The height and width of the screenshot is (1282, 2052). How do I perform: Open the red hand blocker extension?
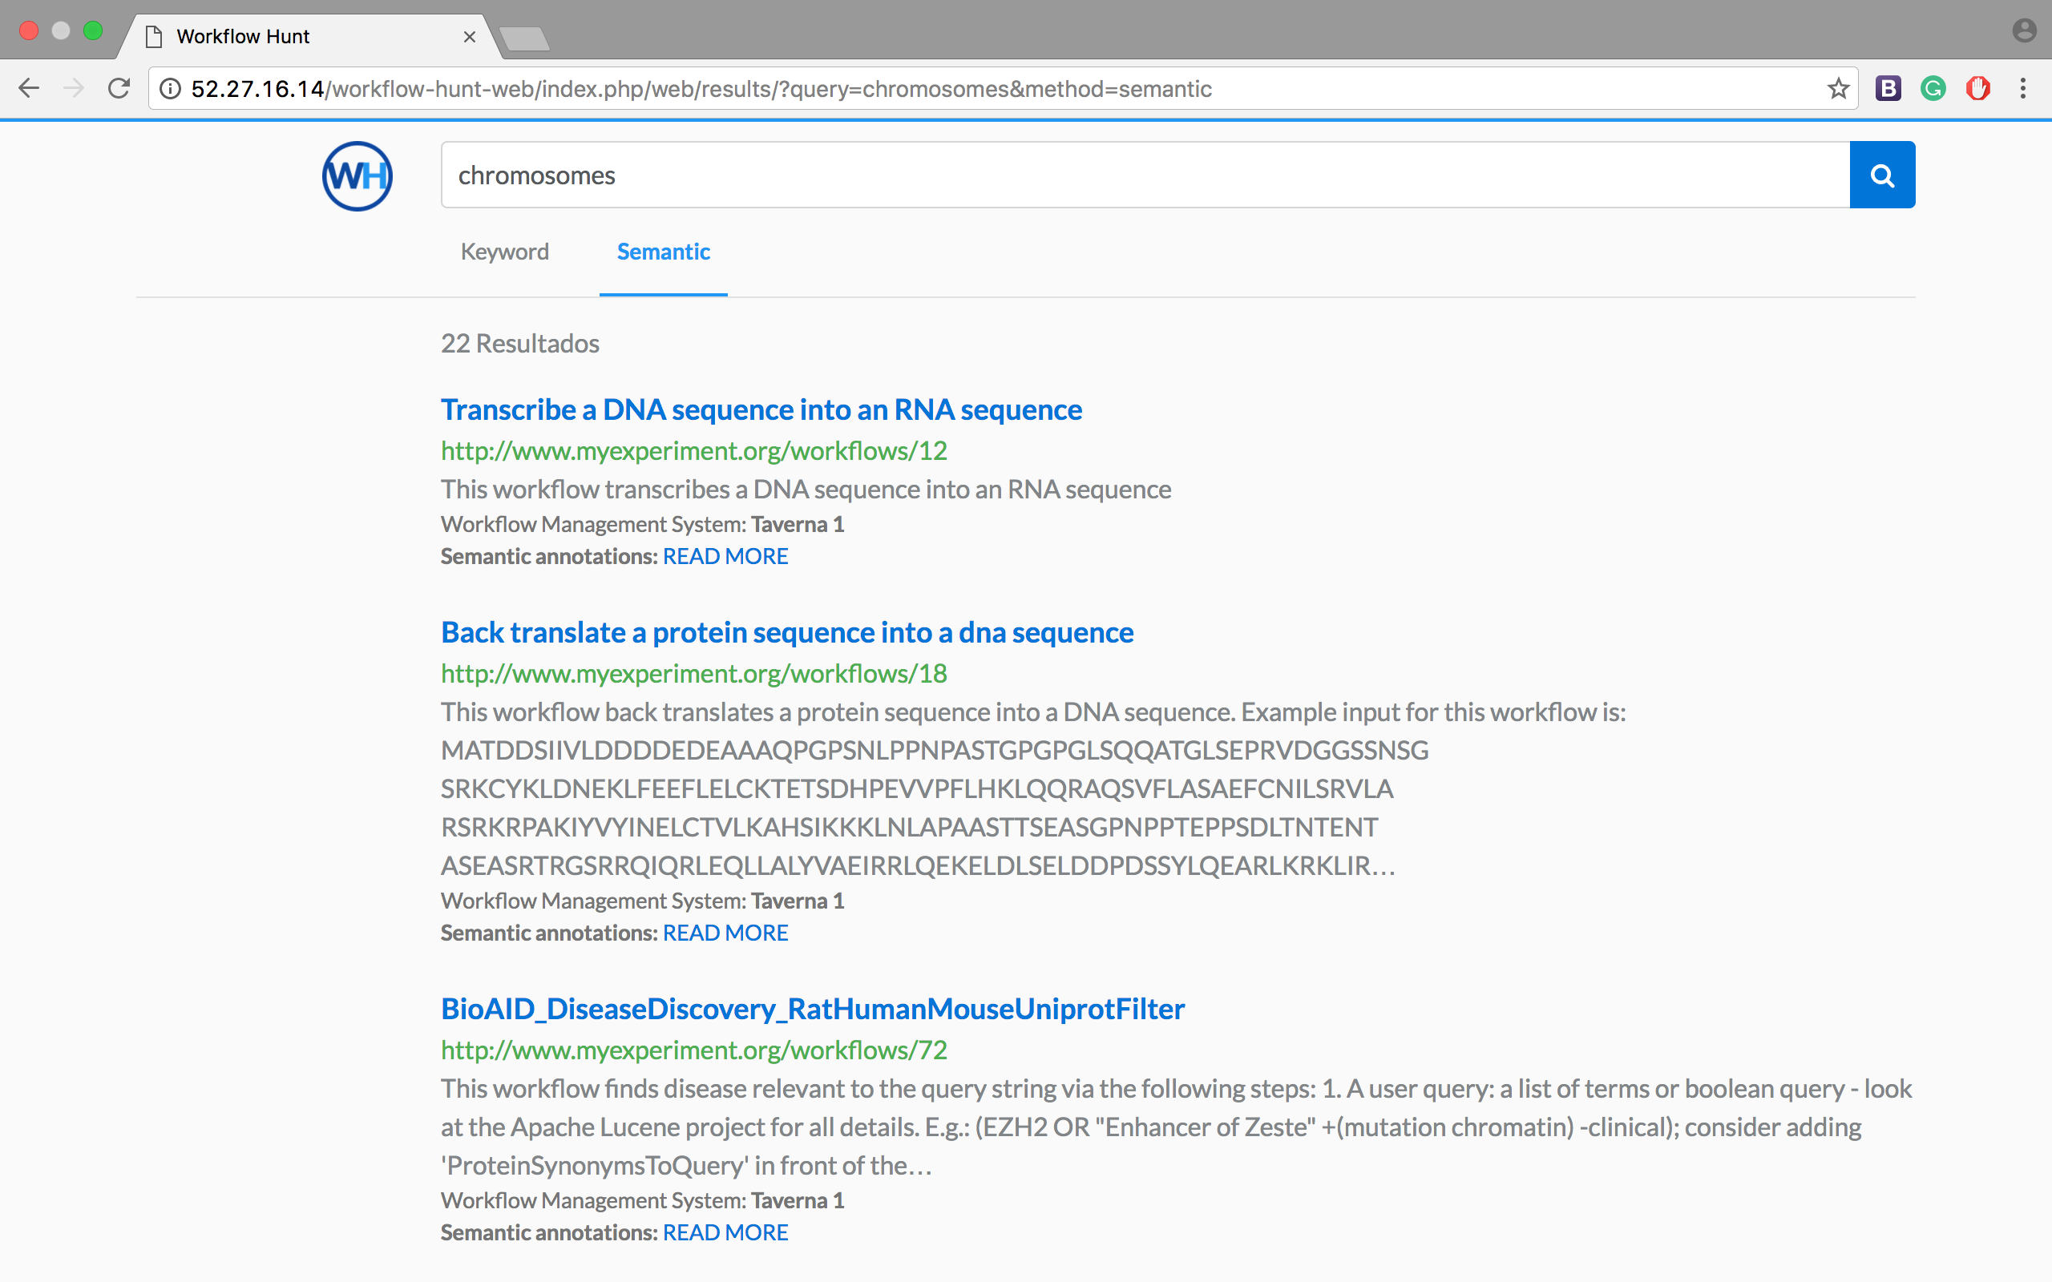1977,88
